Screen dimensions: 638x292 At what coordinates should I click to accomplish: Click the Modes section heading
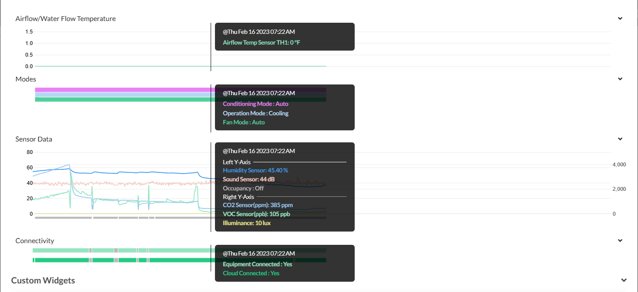(26, 79)
